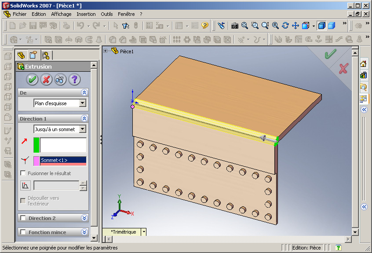Enable the Direction 2 checkbox
Screen dimensions: 372x253
(x=23, y=218)
